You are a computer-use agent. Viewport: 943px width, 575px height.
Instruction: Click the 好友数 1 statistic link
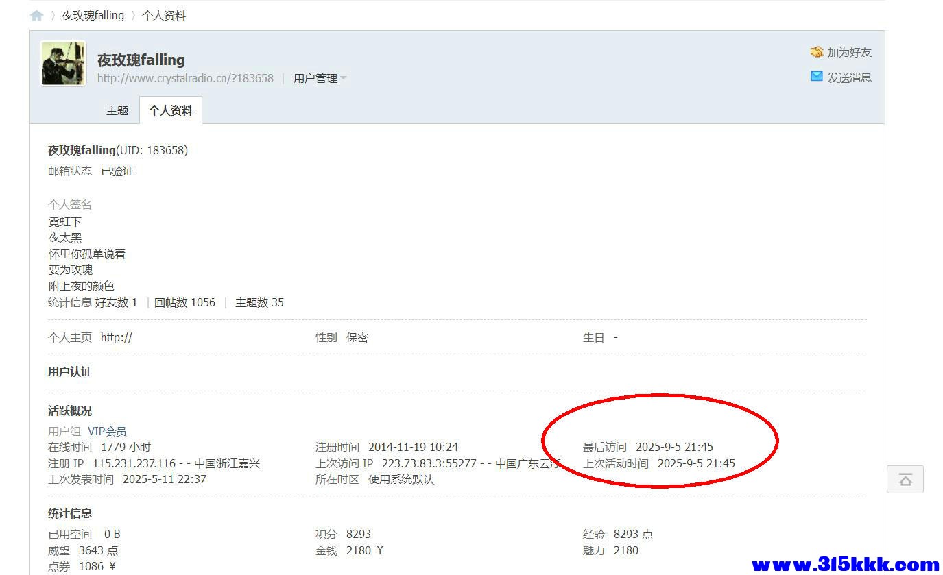[116, 302]
